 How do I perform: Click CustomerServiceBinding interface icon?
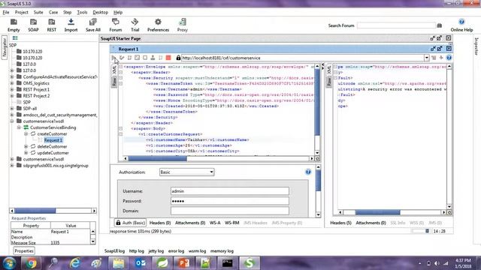26,127
